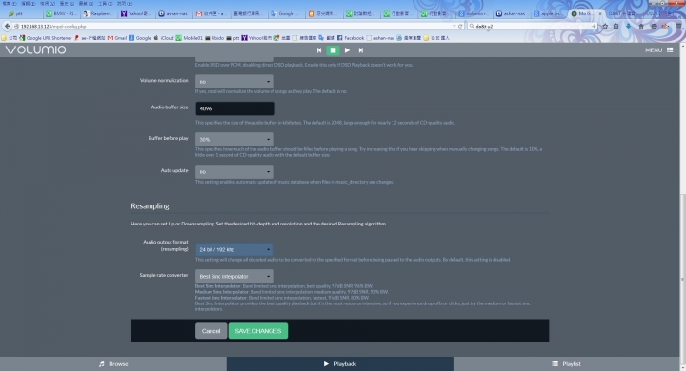Image resolution: width=686 pixels, height=371 pixels.
Task: Open the Volume normalization dropdown
Action: [234, 81]
